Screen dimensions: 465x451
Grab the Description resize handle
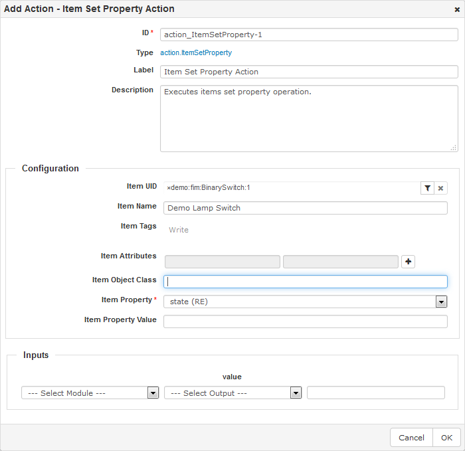(454, 147)
